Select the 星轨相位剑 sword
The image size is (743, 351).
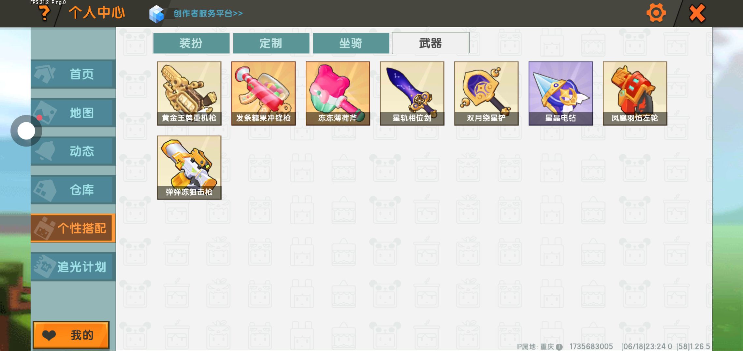click(412, 94)
